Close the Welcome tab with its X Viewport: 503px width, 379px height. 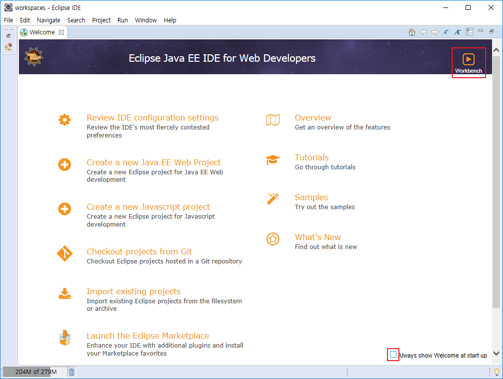[x=61, y=32]
